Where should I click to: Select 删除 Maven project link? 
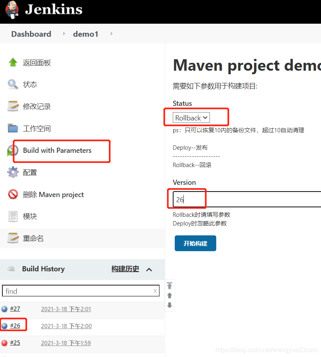53,195
